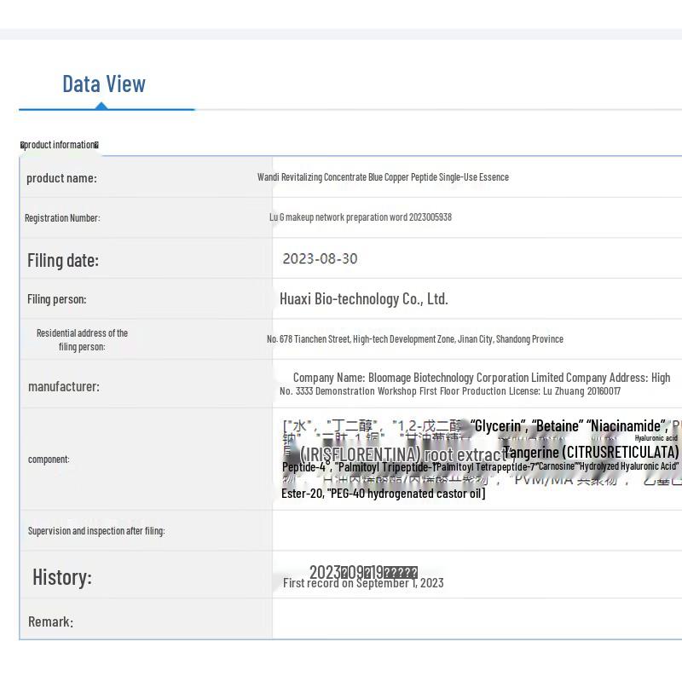682x682 pixels.
Task: Click registration number value ending in 2023005938
Action: pos(361,217)
